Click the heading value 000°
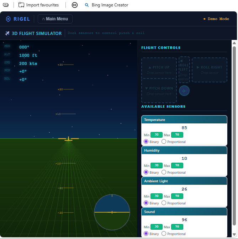Screen dimensions: 238x239 pos(24,47)
